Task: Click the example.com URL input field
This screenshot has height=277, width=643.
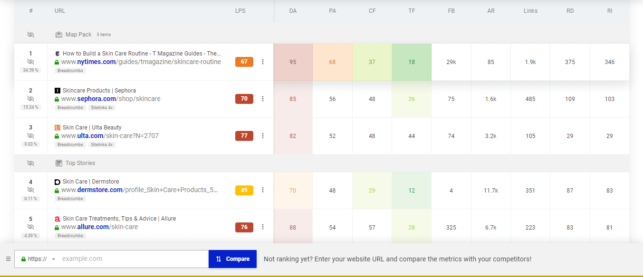Action: click(134, 259)
